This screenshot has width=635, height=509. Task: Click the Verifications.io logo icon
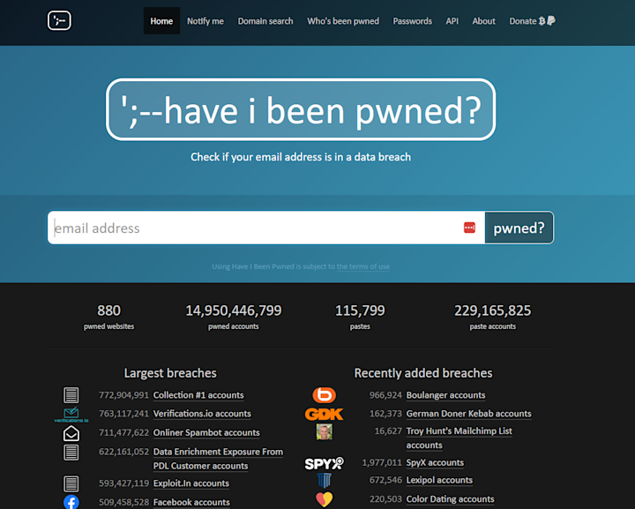coord(71,415)
